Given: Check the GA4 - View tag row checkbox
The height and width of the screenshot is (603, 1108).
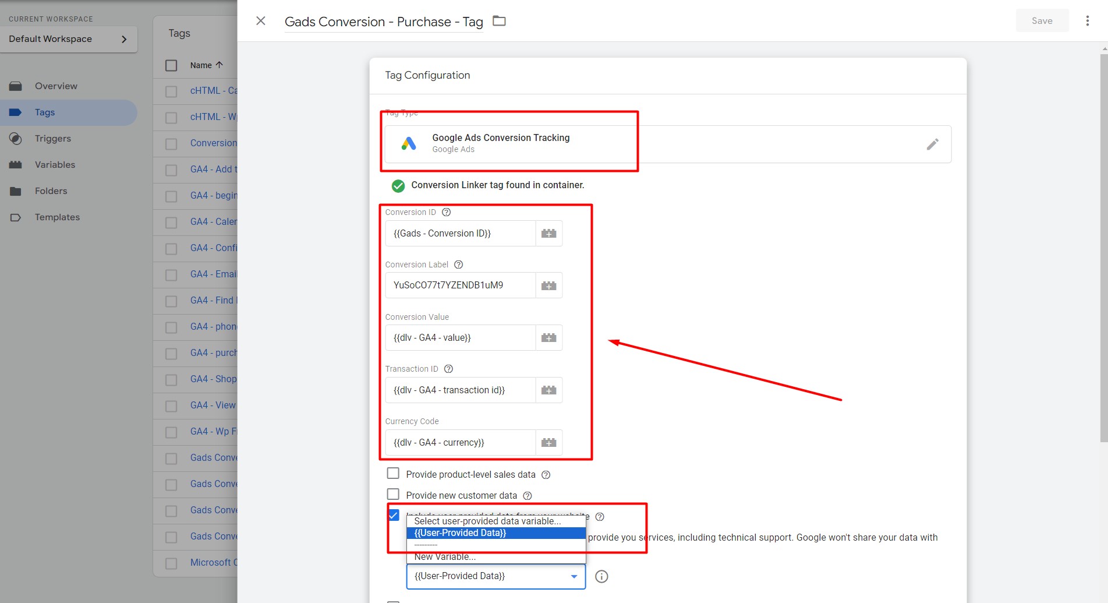Looking at the screenshot, I should 171,406.
